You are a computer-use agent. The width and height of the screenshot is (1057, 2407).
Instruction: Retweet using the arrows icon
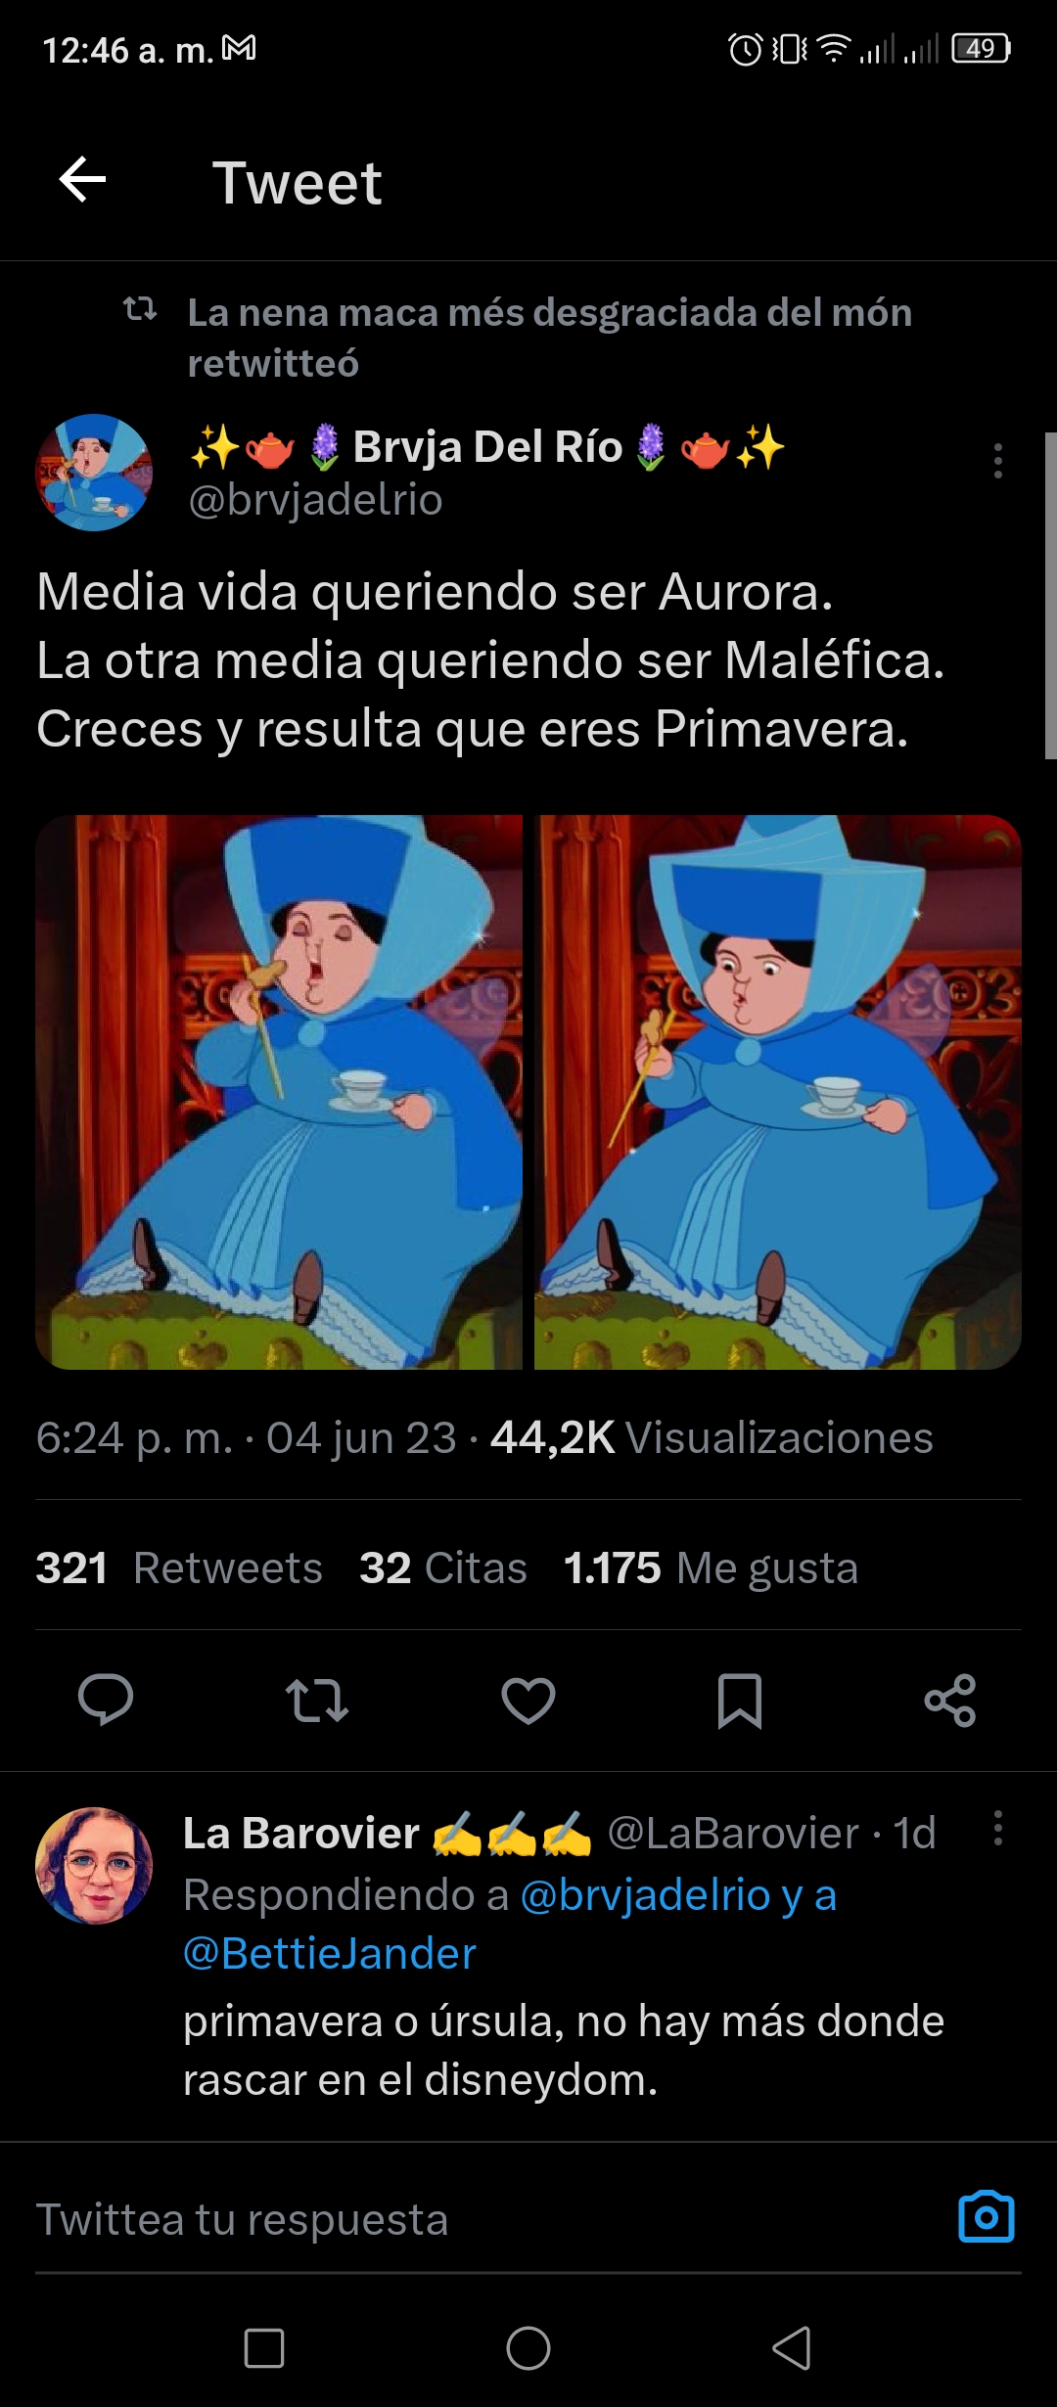click(x=317, y=1700)
